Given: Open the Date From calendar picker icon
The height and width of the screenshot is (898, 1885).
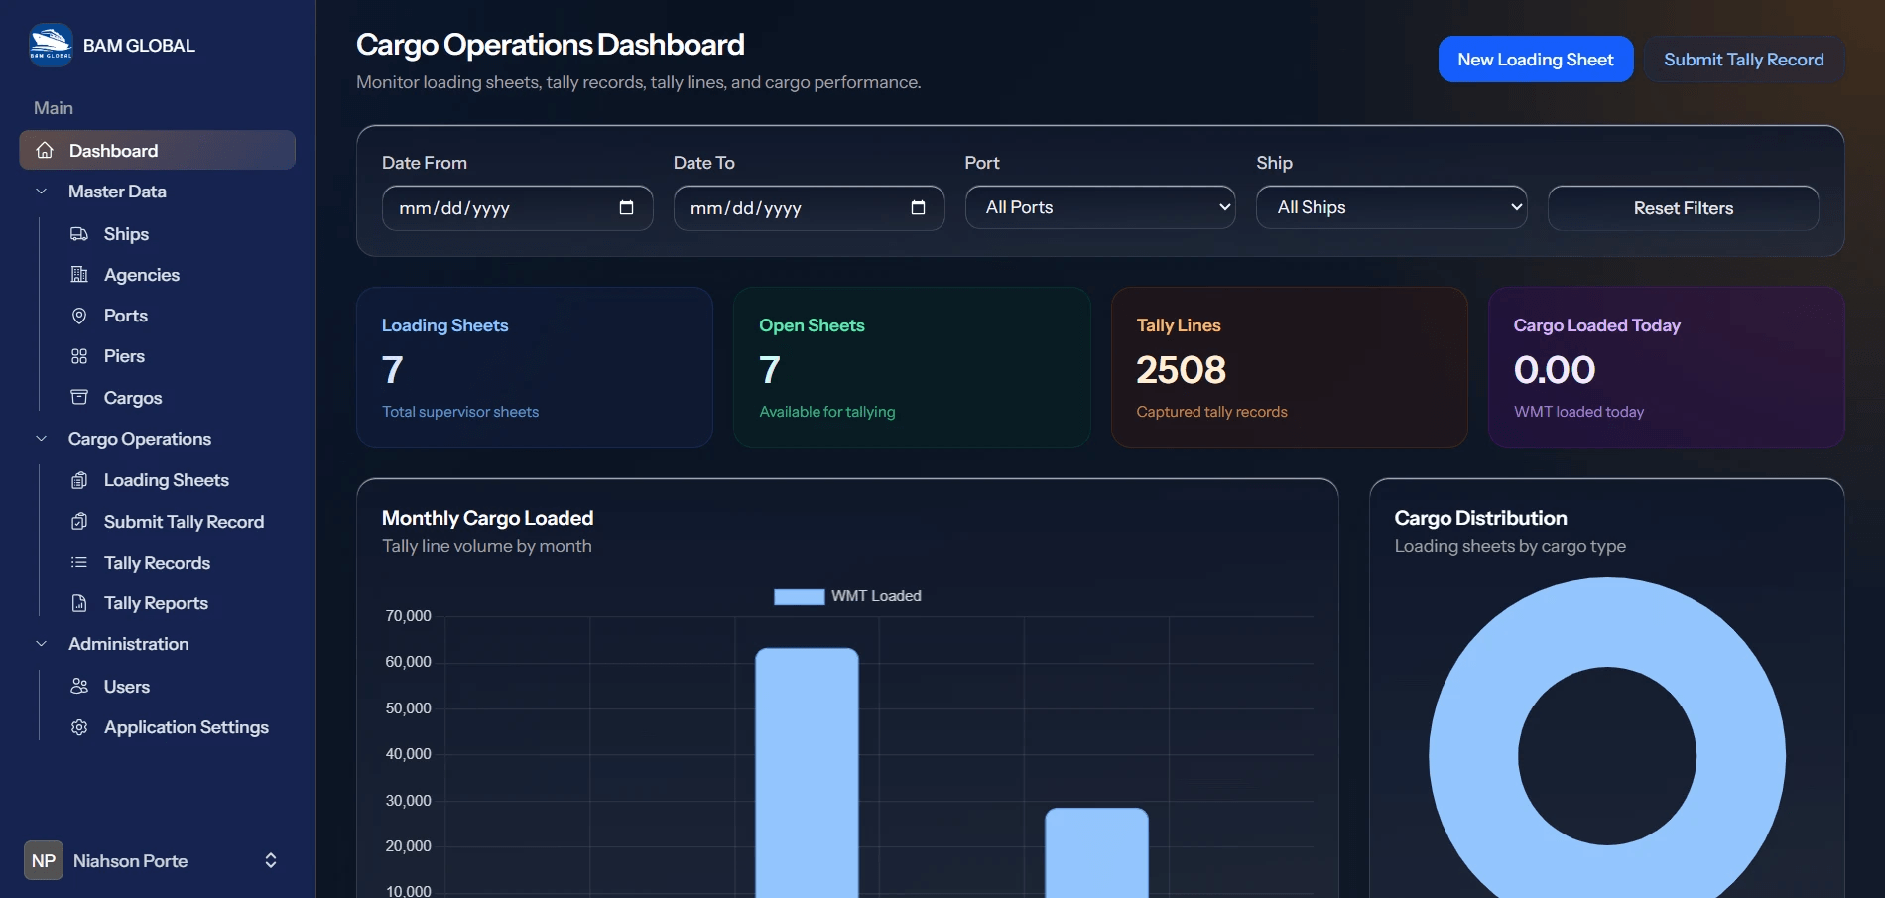Looking at the screenshot, I should pos(626,207).
